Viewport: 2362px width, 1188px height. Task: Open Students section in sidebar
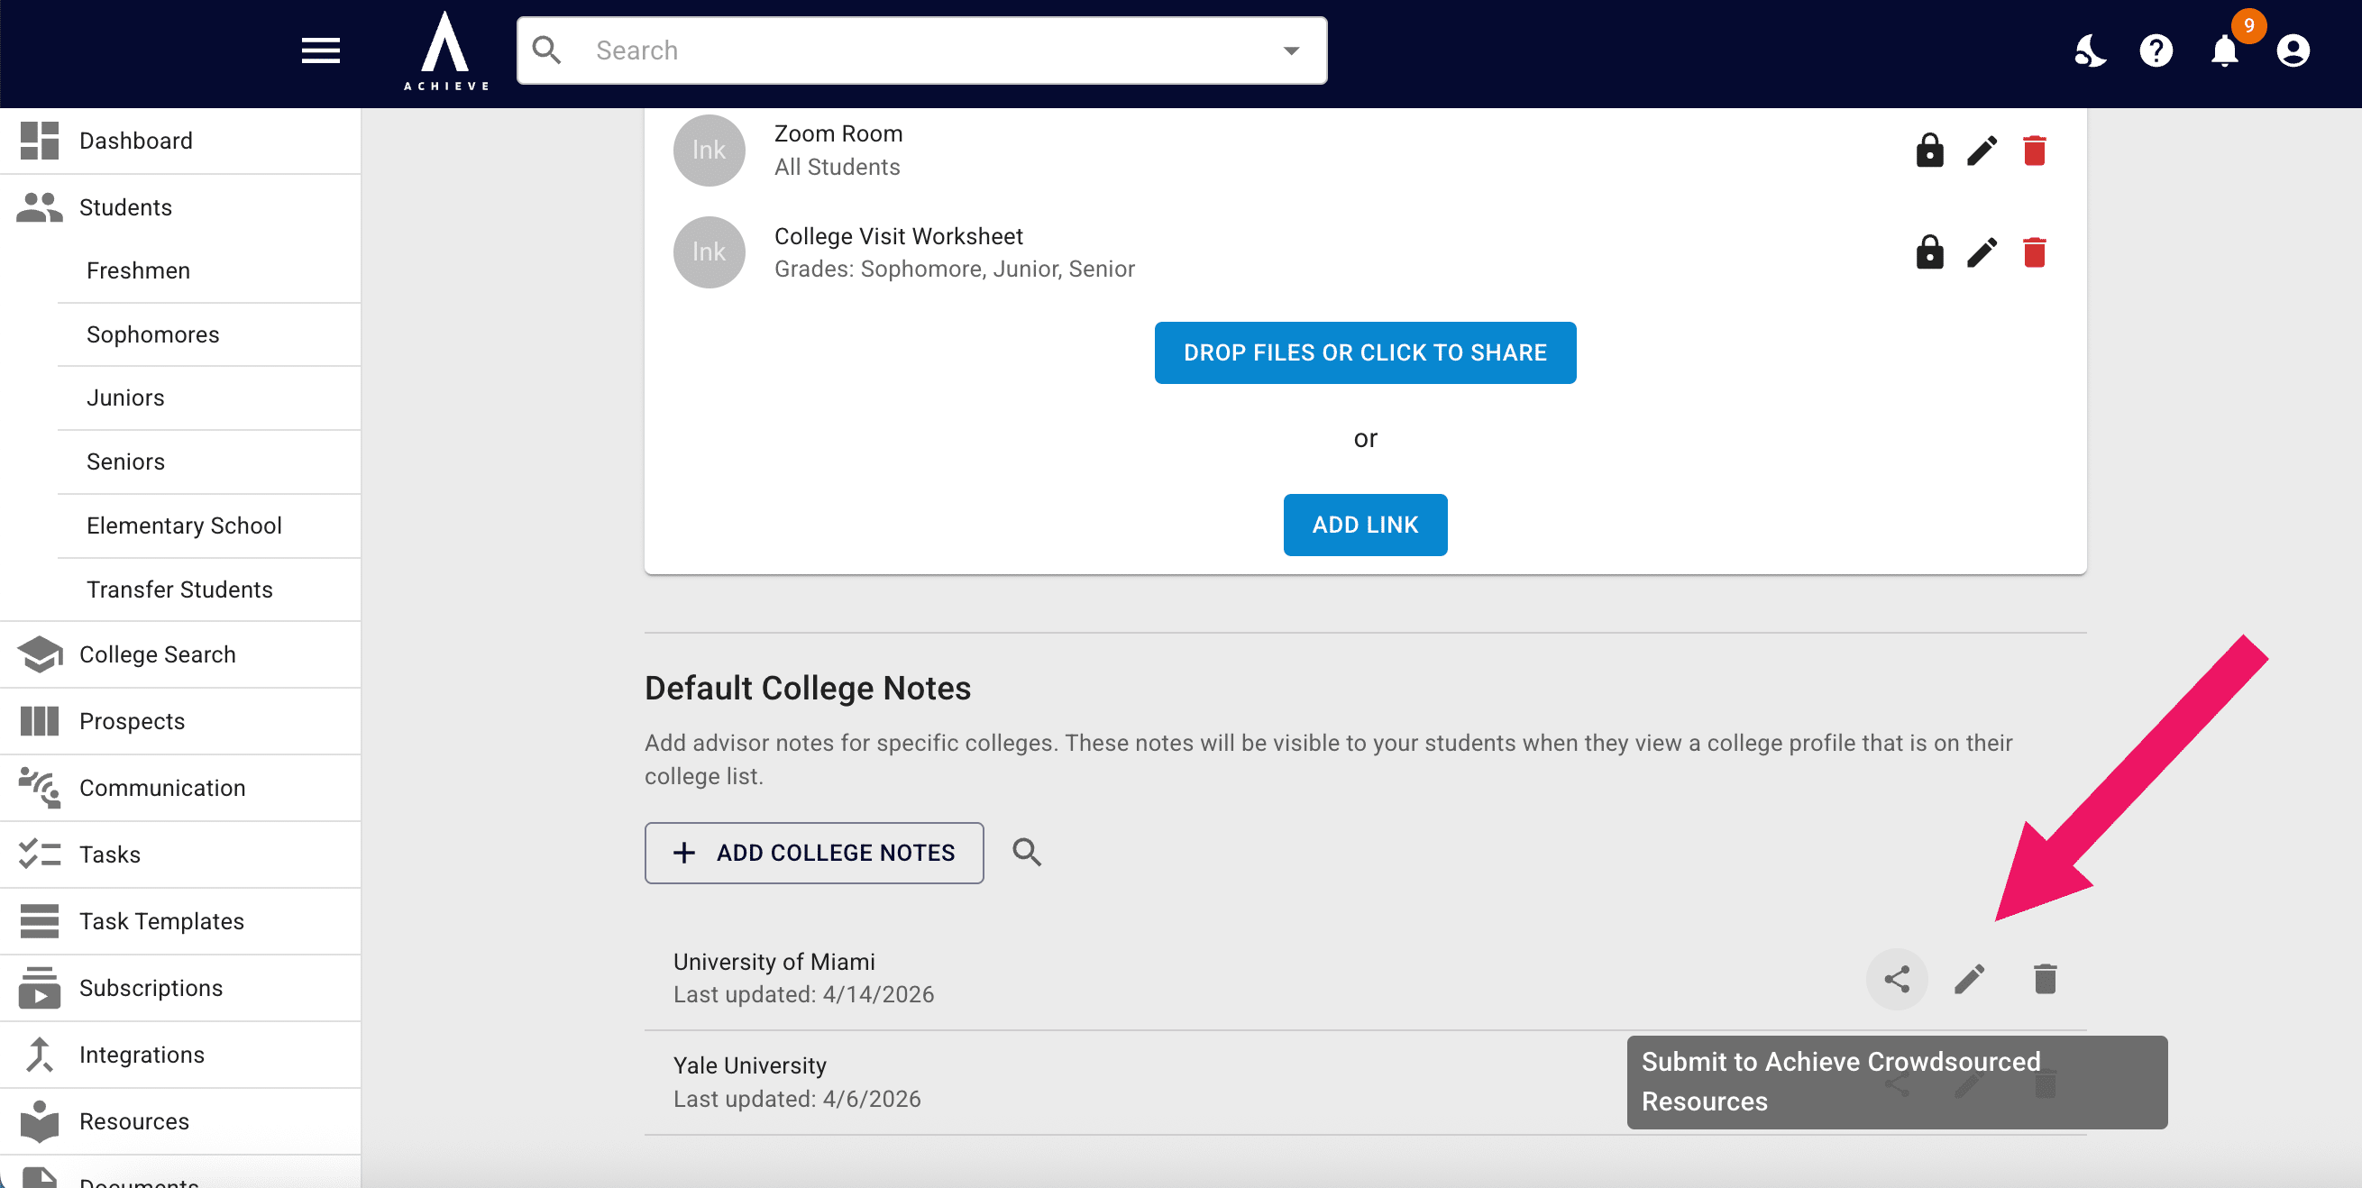(180, 207)
